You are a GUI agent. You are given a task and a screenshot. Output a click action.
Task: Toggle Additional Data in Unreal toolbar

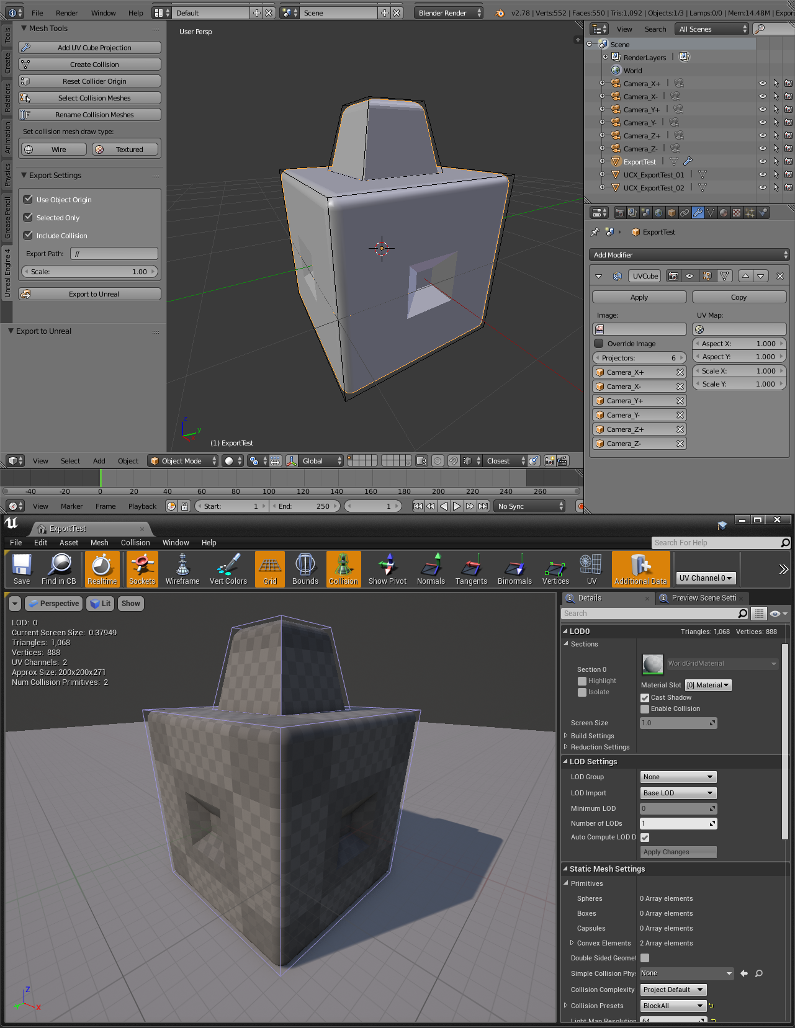click(x=641, y=569)
